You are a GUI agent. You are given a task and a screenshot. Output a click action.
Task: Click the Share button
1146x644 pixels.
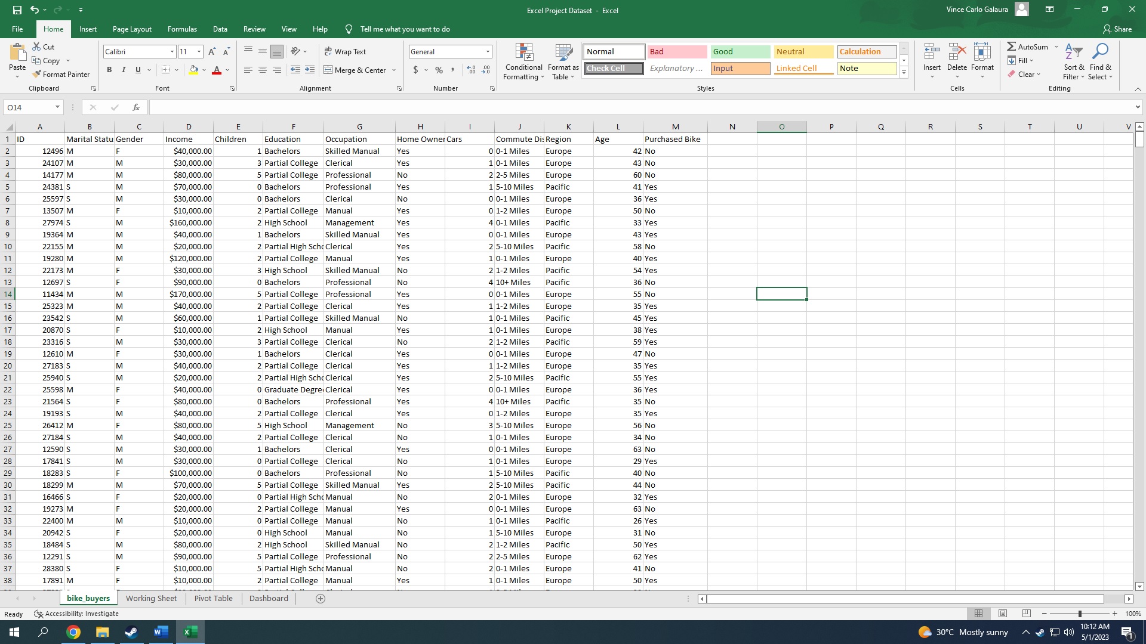click(1117, 29)
